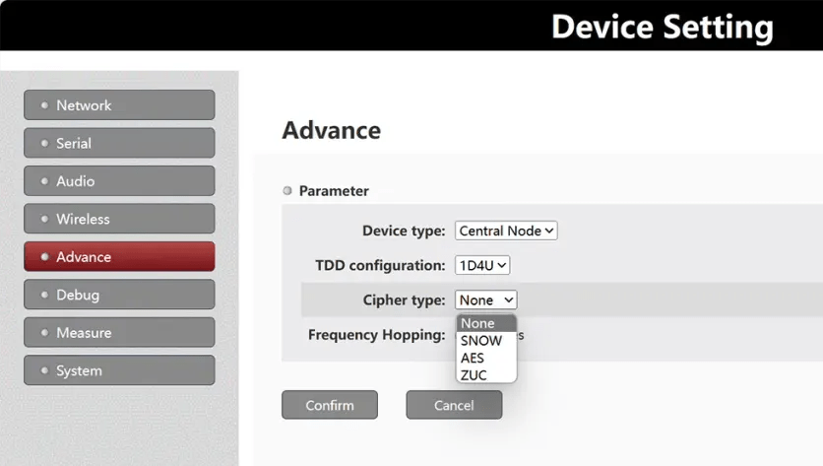Click the Device Setting header title
The width and height of the screenshot is (823, 466).
coord(662,27)
